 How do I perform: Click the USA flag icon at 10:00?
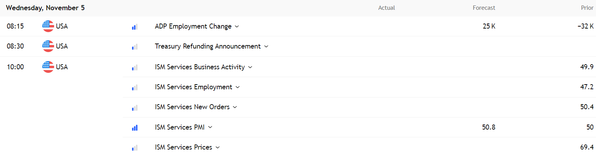click(48, 67)
